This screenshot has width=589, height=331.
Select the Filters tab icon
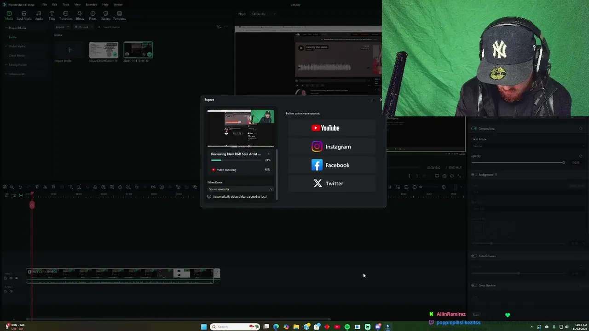(92, 16)
